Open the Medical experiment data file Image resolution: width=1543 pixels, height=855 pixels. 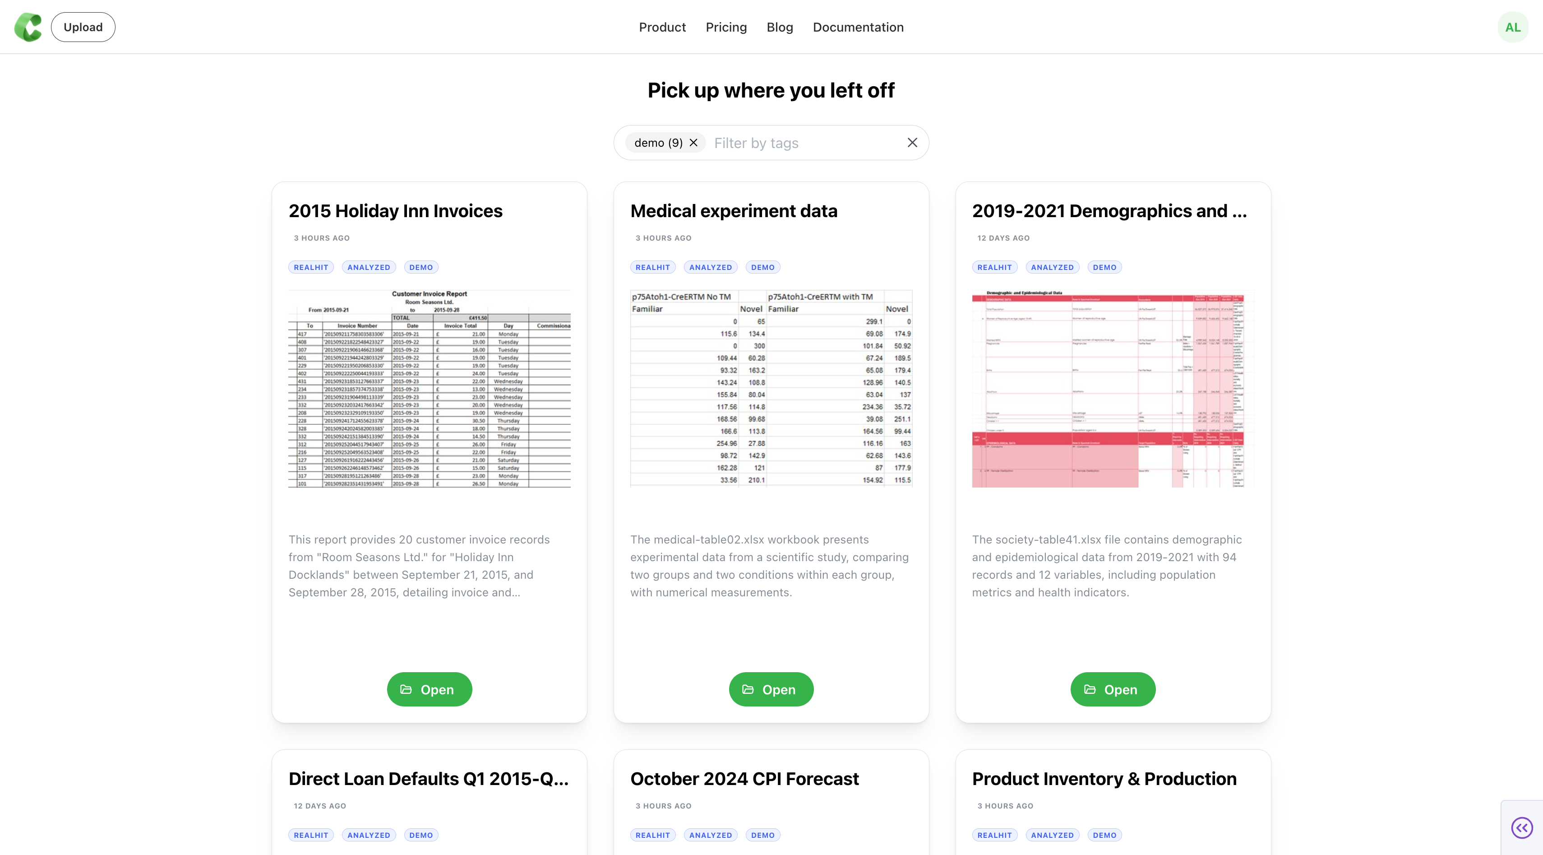771,689
